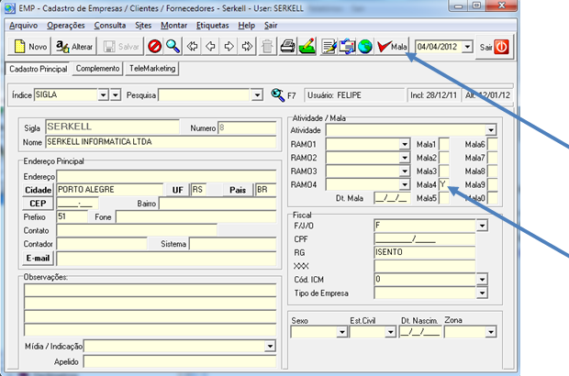
Task: Click the Sair menu item
Action: tap(271, 26)
